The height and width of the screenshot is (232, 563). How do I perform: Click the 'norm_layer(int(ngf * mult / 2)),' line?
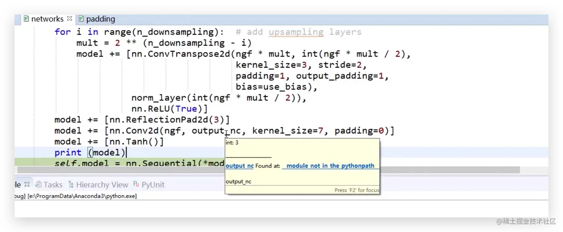coord(219,98)
